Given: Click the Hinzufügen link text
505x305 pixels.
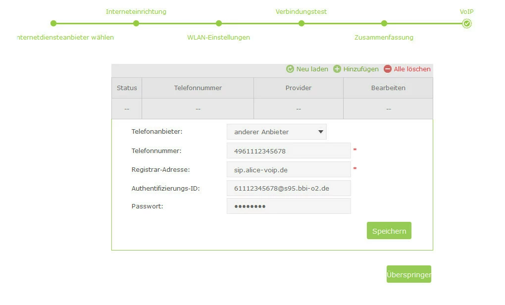Looking at the screenshot, I should point(361,69).
